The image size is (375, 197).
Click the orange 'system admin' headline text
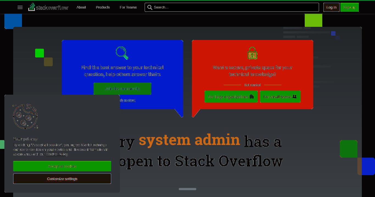(189, 140)
